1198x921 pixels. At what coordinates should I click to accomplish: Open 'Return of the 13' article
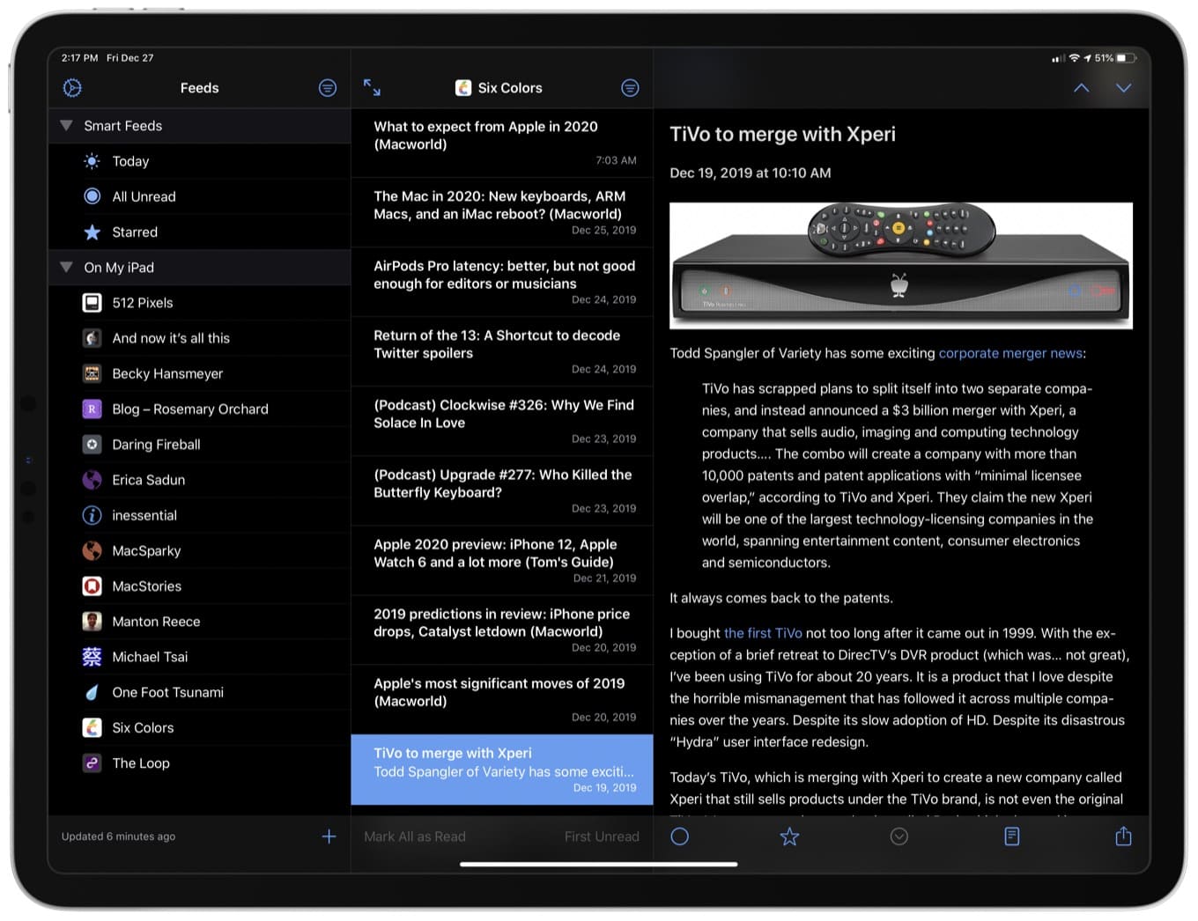click(502, 351)
